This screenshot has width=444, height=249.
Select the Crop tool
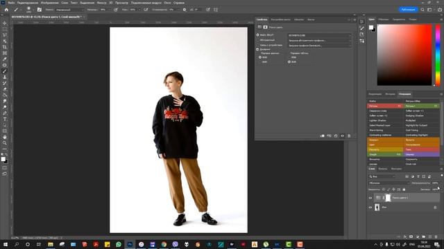pos(5,47)
